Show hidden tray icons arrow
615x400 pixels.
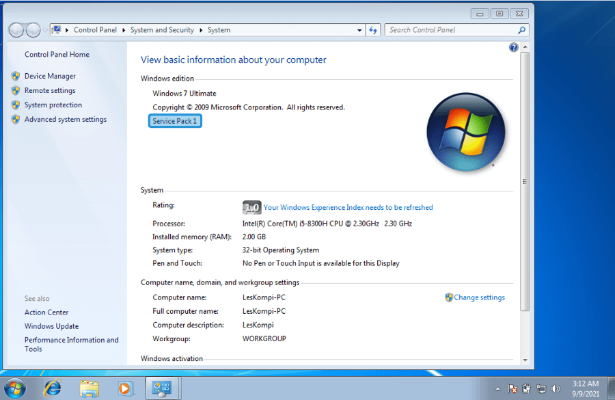click(497, 389)
